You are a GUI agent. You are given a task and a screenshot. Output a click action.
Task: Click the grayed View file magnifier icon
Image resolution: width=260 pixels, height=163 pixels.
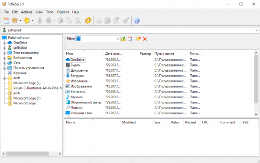point(78,20)
